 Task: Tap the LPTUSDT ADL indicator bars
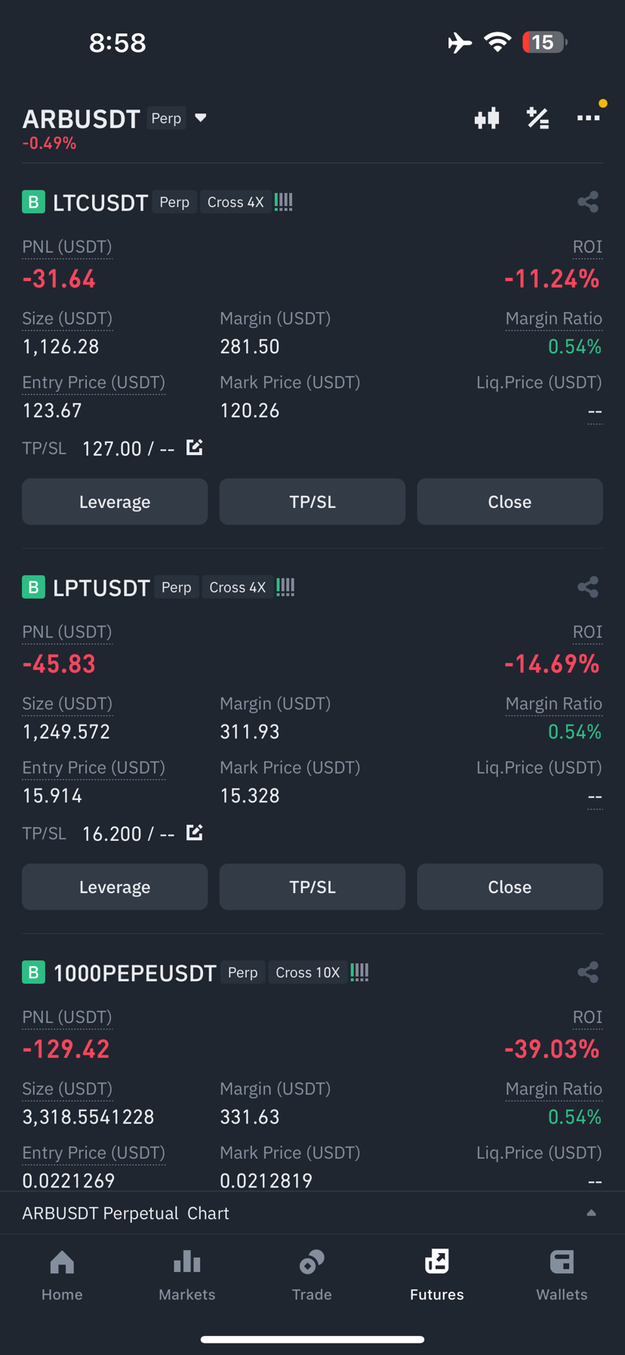285,587
